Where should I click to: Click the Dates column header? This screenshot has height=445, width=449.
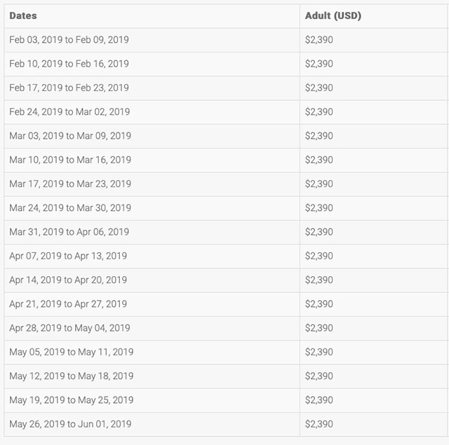point(23,15)
